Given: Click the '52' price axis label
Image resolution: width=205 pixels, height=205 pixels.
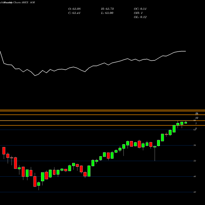Looking at the screenshot, I should tap(195, 161).
